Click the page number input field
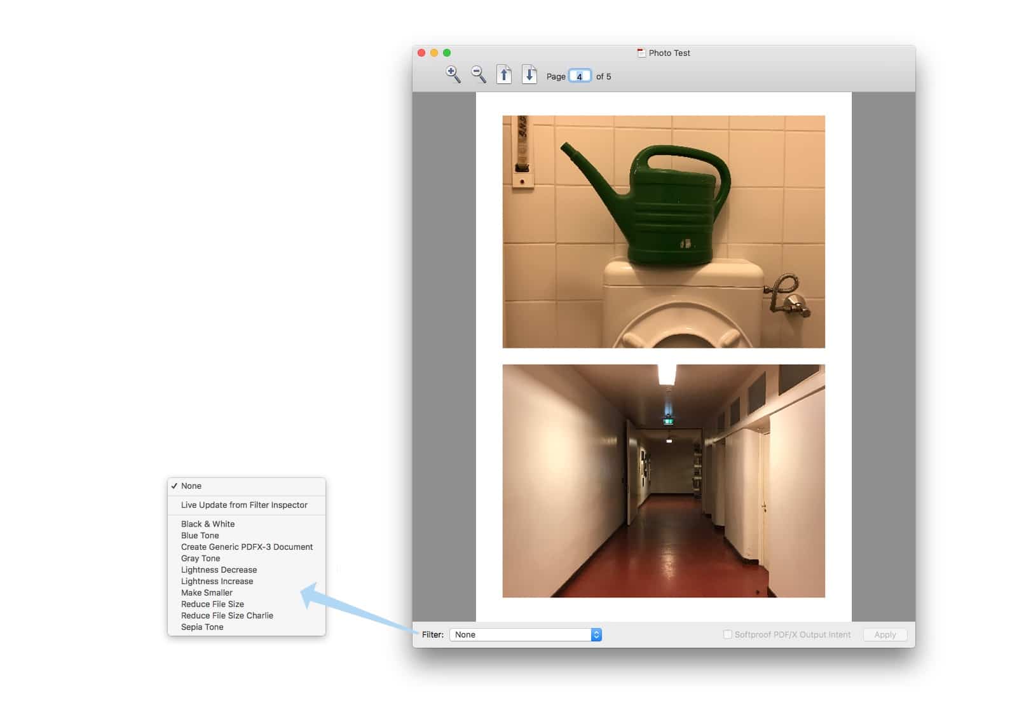This screenshot has width=1017, height=724. pos(580,76)
